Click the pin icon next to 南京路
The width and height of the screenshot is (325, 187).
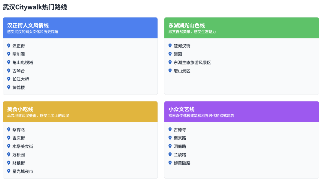point(170,138)
